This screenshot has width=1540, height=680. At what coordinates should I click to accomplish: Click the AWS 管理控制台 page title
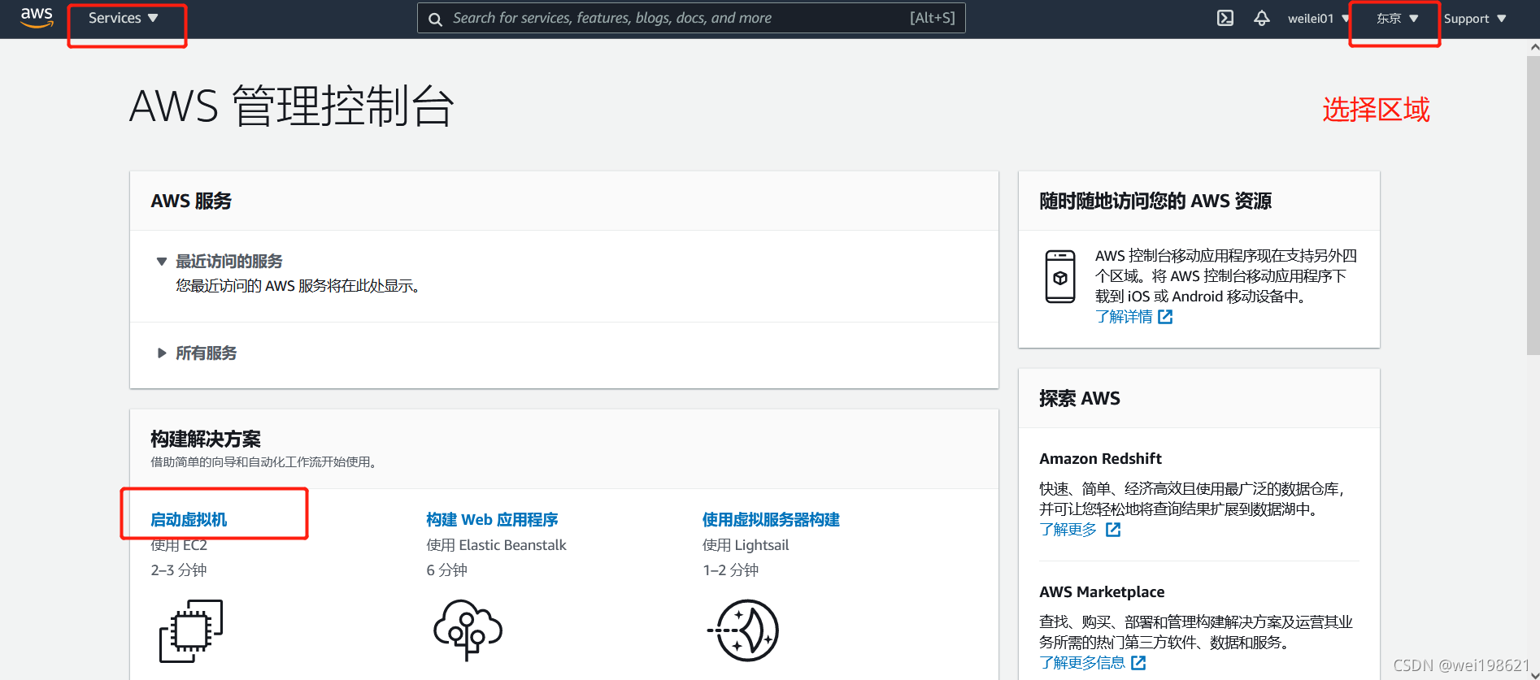(x=291, y=106)
